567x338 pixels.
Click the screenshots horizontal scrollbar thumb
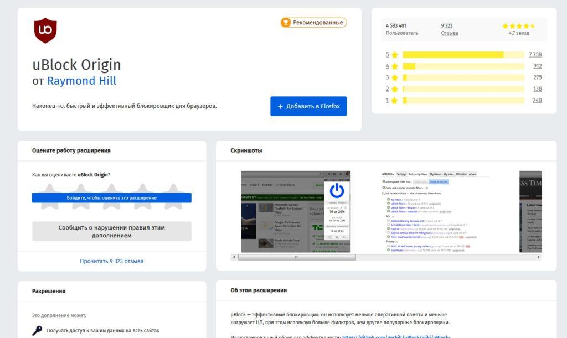pyautogui.click(x=297, y=257)
